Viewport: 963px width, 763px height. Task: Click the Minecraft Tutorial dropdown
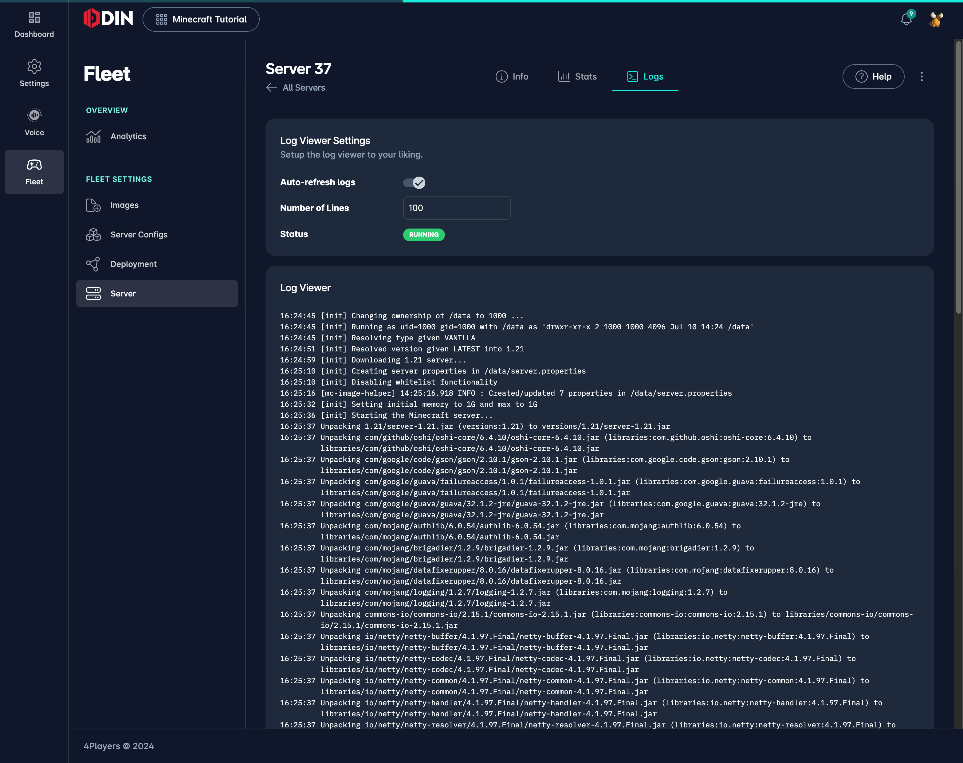pyautogui.click(x=201, y=19)
